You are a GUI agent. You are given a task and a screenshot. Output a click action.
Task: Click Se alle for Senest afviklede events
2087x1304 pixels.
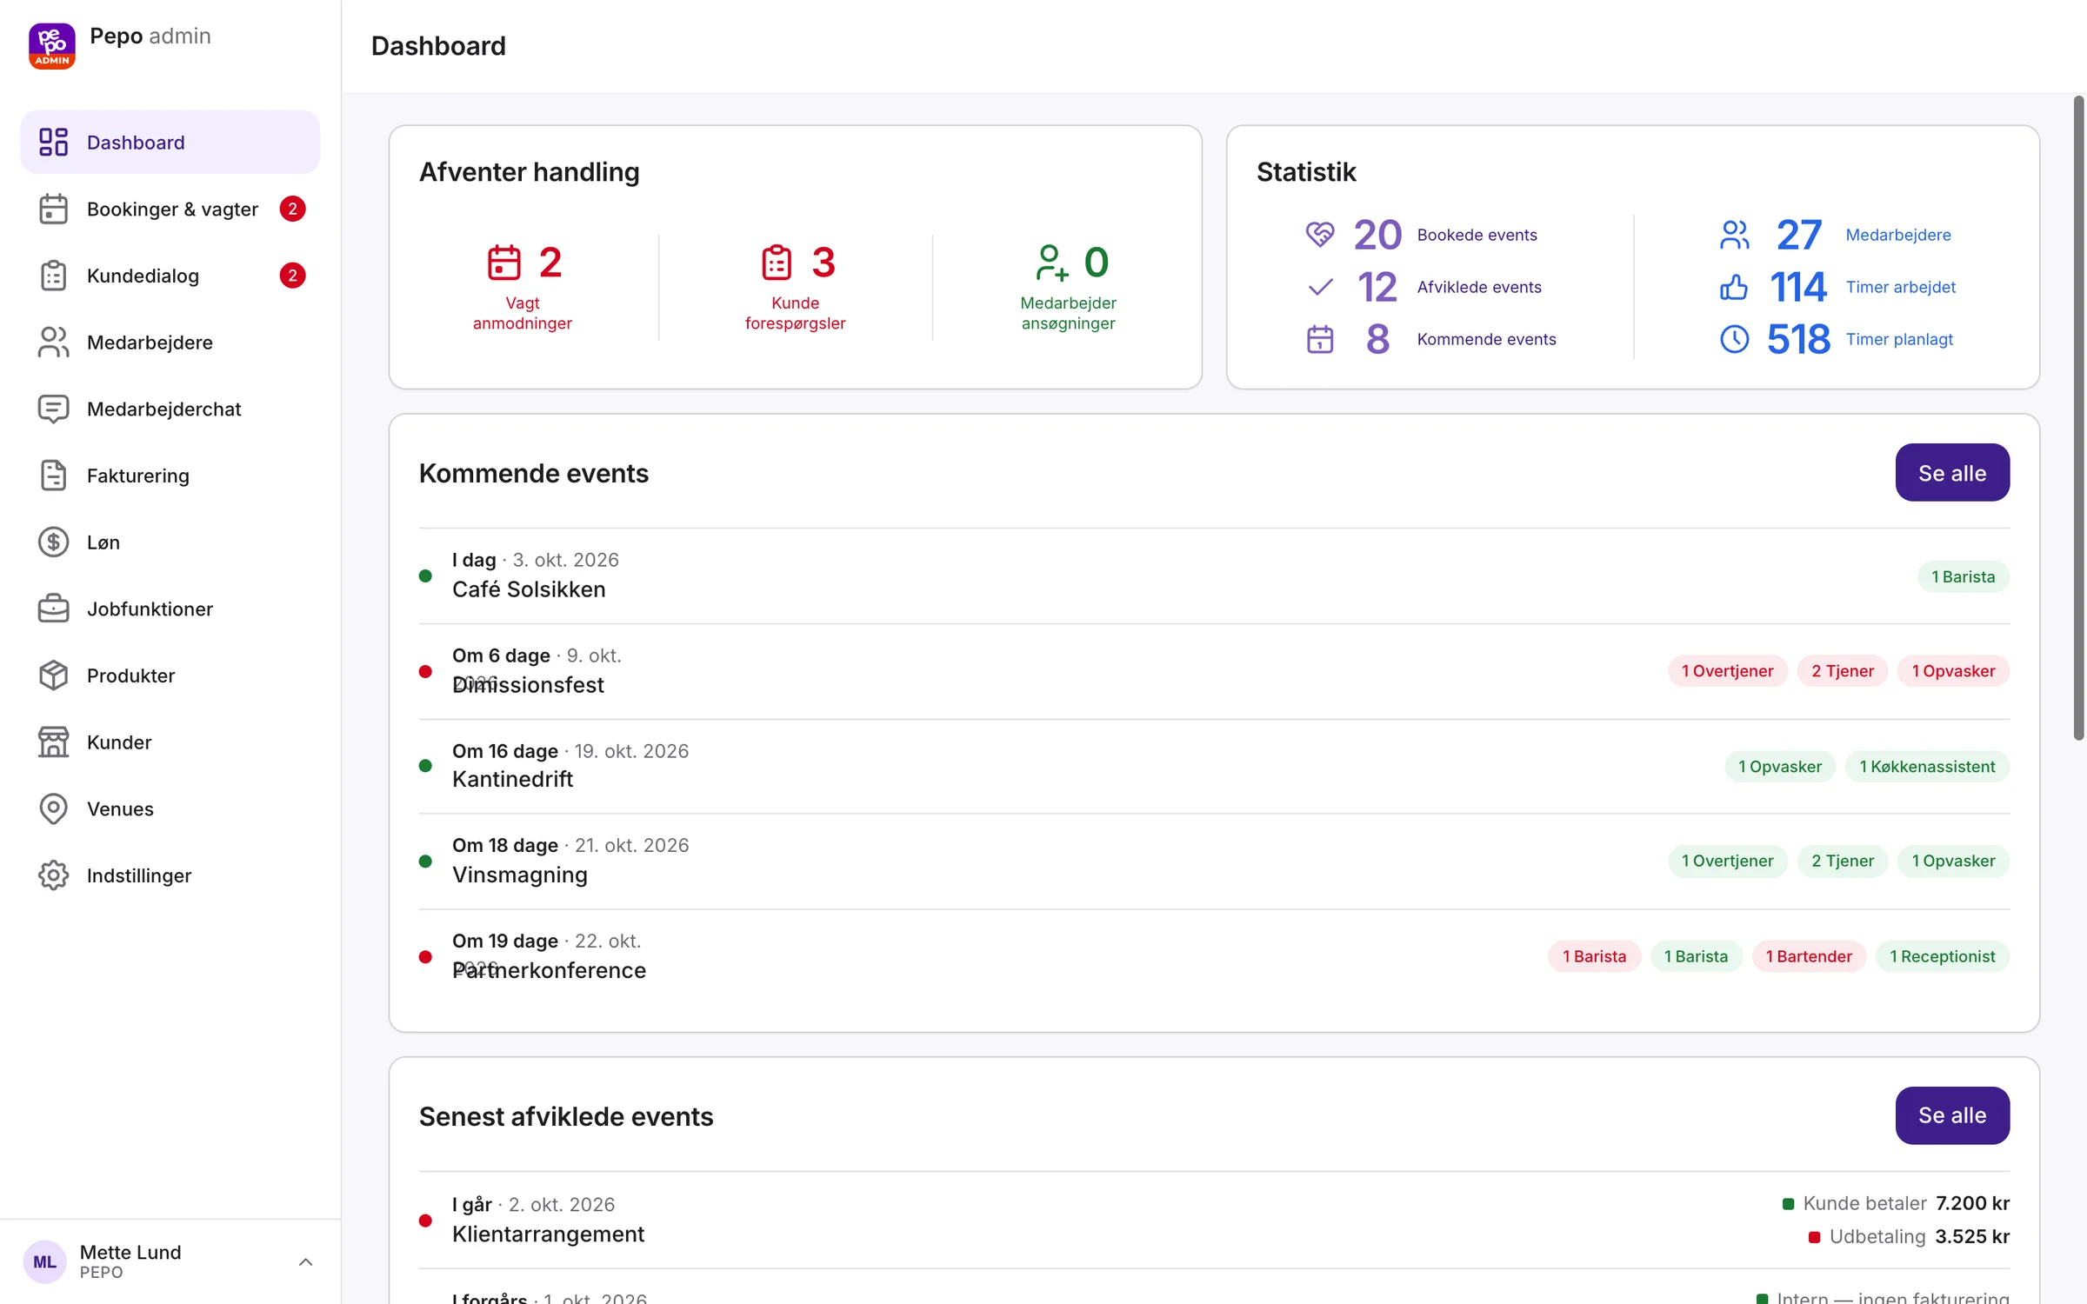click(x=1952, y=1115)
